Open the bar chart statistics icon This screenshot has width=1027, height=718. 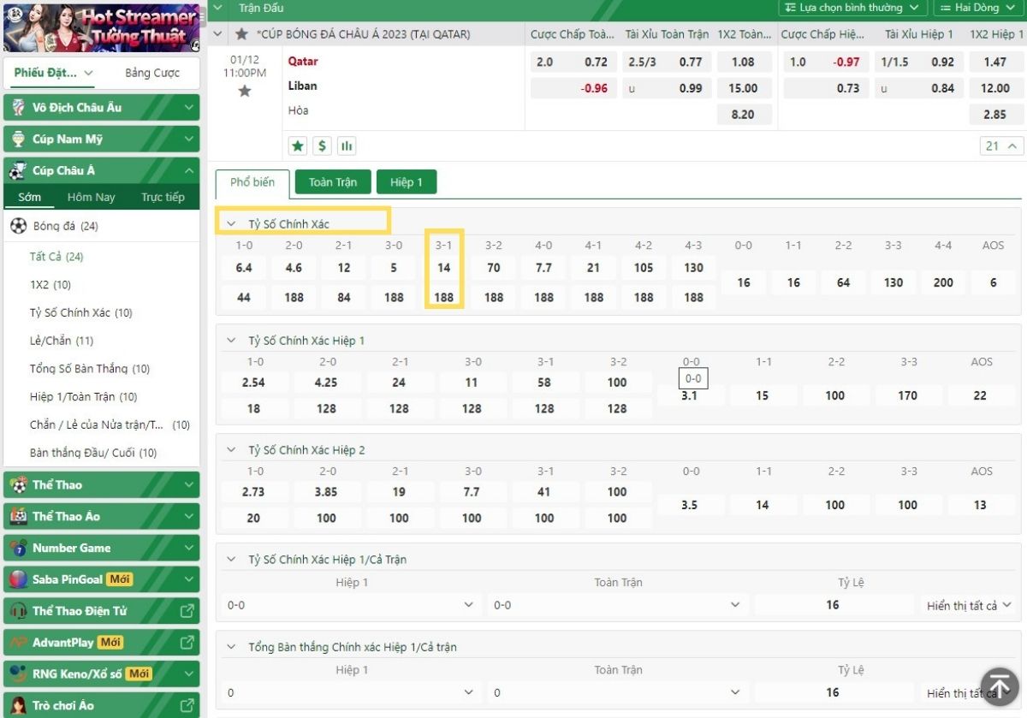coord(347,145)
